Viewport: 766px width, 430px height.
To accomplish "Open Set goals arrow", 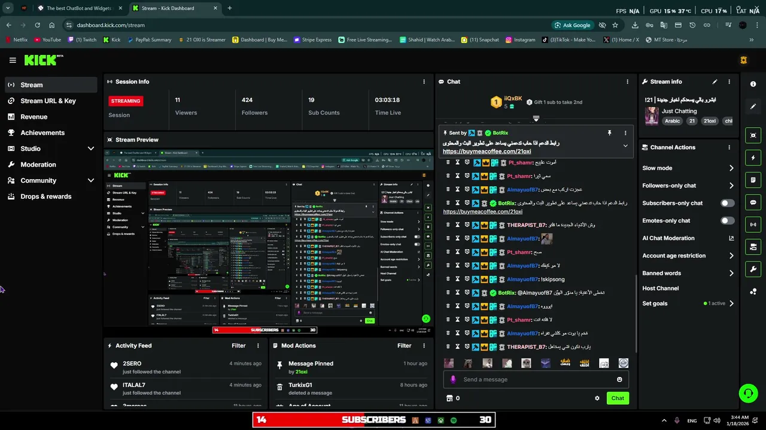I will (x=731, y=303).
